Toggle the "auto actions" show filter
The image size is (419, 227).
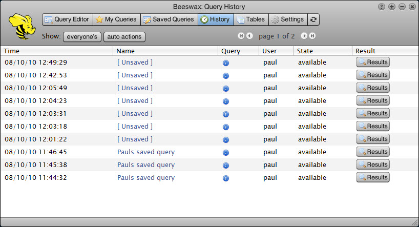pyautogui.click(x=124, y=37)
